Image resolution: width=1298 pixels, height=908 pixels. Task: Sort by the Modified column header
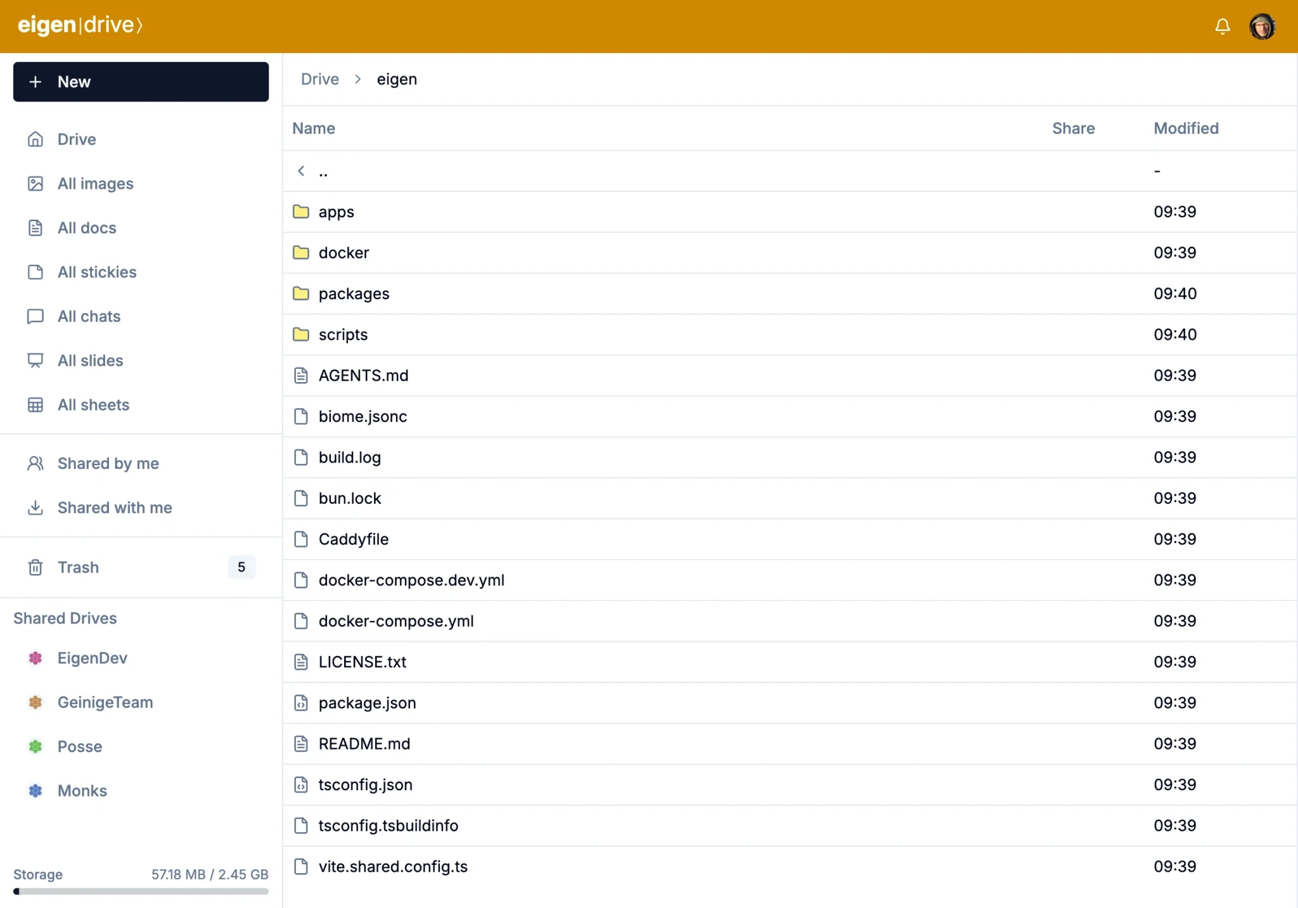click(1185, 129)
